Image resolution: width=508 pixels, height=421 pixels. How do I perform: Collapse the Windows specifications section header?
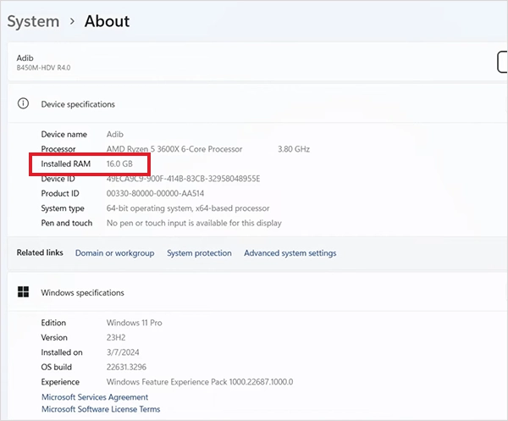click(257, 292)
